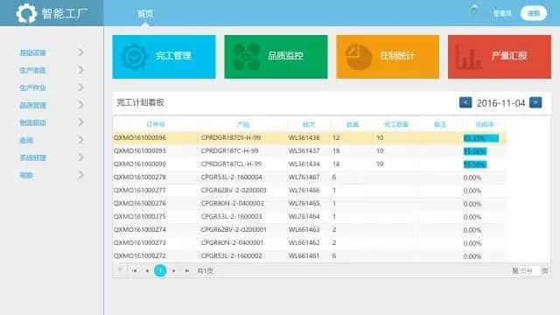Screen dimensions: 560x315
Task: Go to next page in pager
Action: (x=173, y=270)
